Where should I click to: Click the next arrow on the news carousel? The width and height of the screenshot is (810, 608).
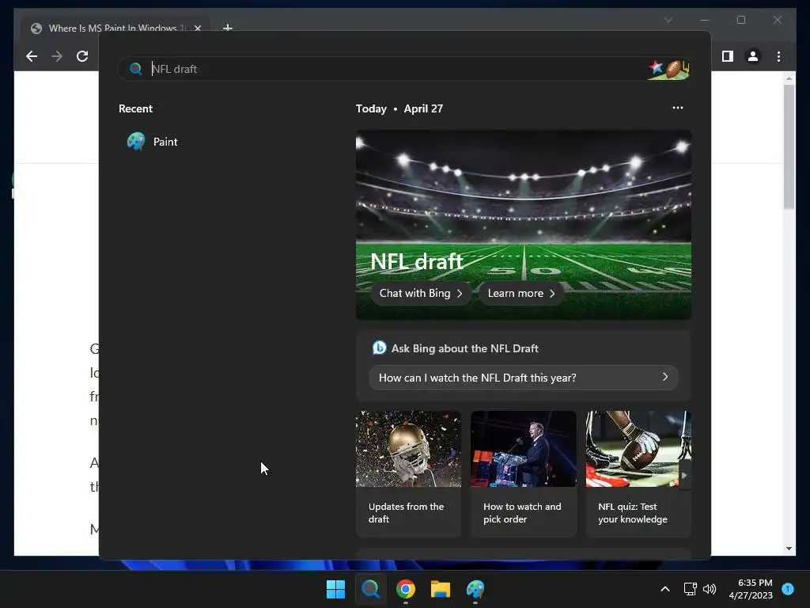(x=684, y=476)
